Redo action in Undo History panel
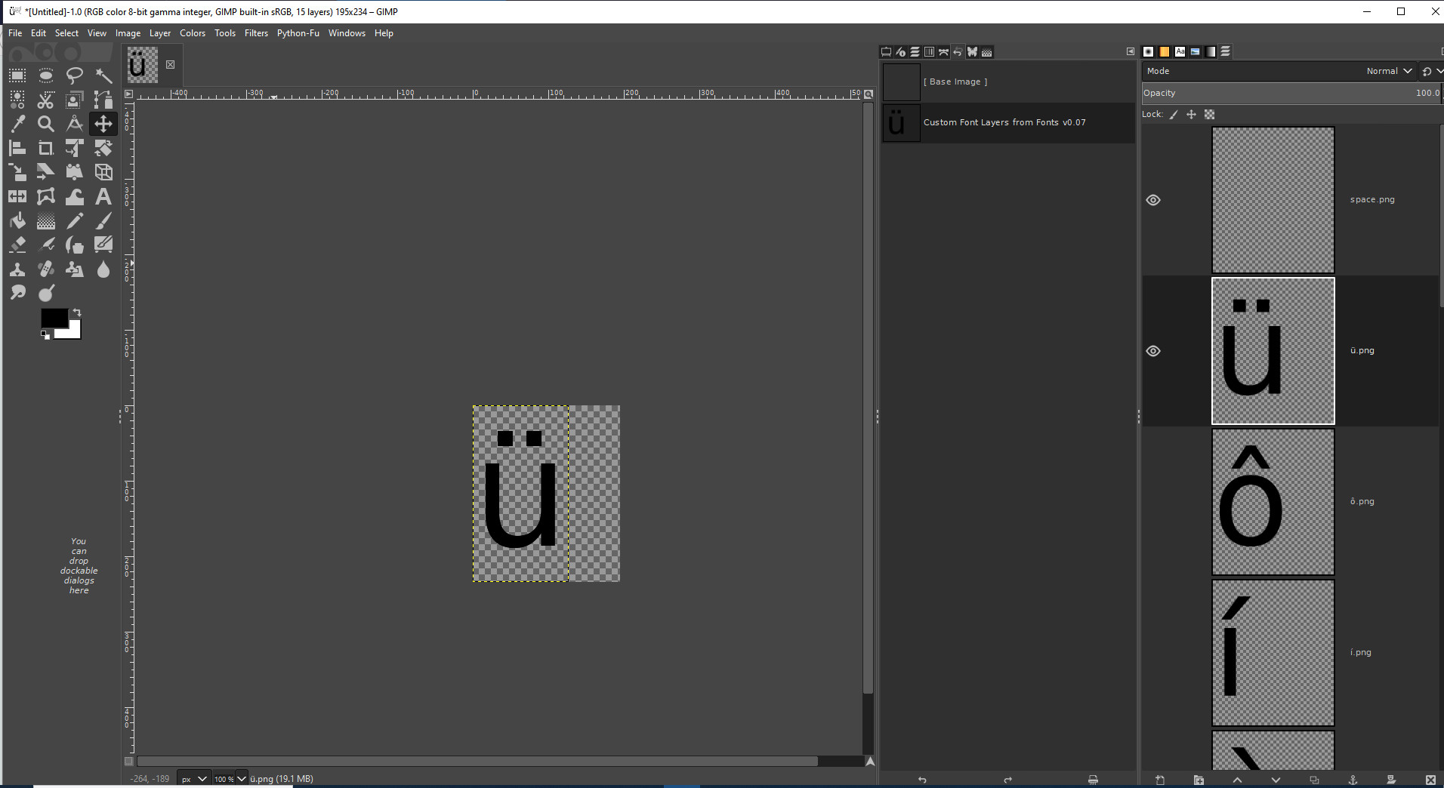Image resolution: width=1444 pixels, height=788 pixels. click(1007, 780)
